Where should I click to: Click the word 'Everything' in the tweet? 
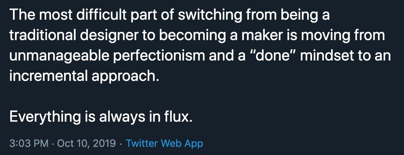pyautogui.click(x=45, y=117)
